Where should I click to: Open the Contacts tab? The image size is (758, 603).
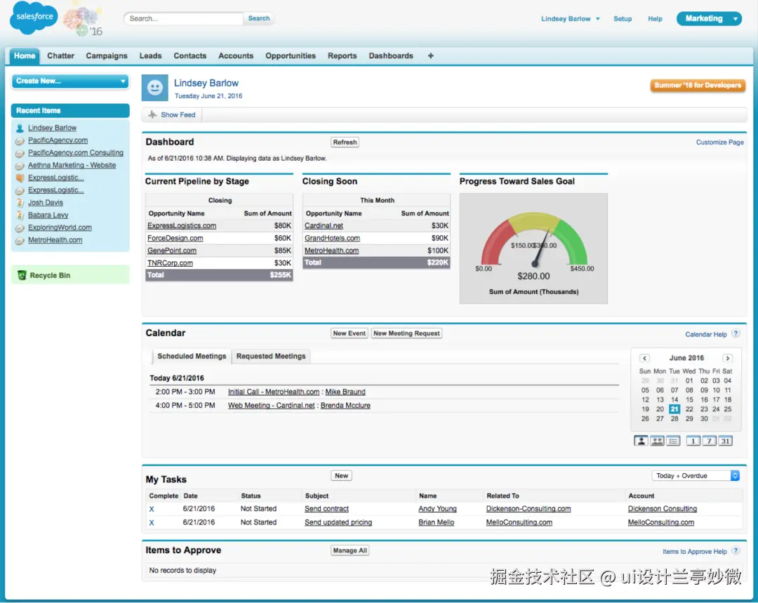(190, 55)
